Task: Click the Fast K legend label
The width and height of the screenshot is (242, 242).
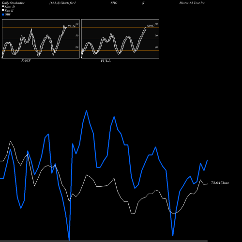Action: tap(9, 11)
